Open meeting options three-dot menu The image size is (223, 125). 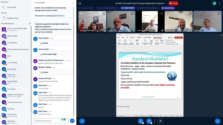coord(219,3)
